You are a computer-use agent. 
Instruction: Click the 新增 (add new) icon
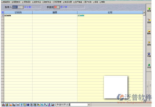pyautogui.click(x=149, y=10)
